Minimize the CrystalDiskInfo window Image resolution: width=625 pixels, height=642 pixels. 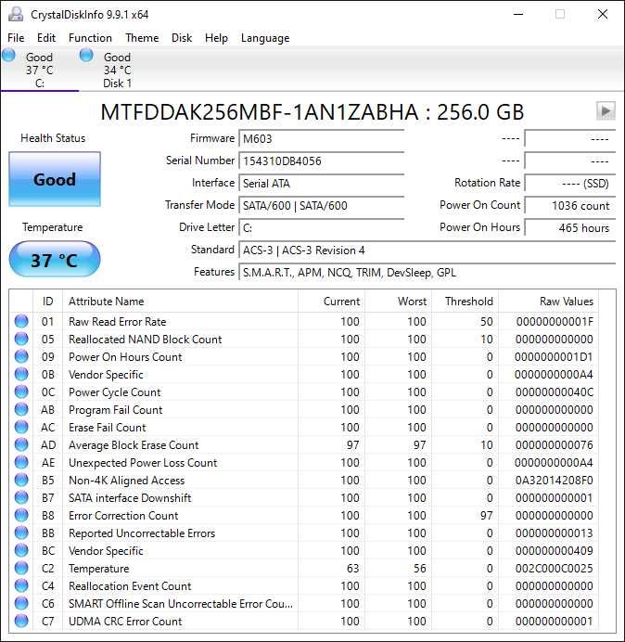(x=518, y=14)
